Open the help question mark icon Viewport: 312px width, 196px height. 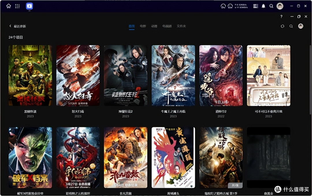click(281, 17)
